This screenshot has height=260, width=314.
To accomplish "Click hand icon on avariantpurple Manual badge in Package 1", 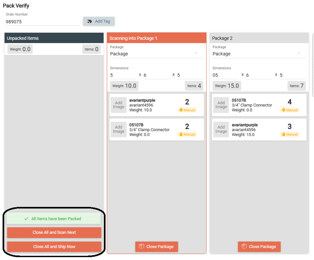I will (x=180, y=110).
